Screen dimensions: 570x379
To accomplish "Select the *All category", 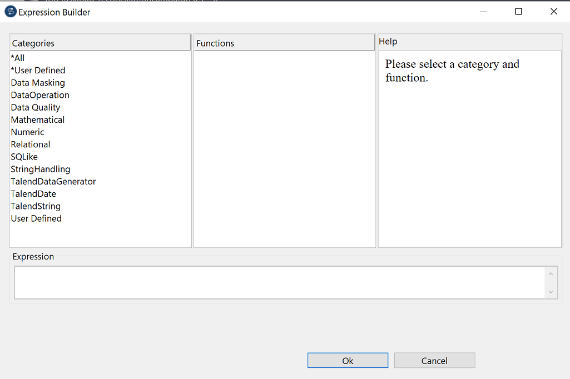I will tap(17, 58).
